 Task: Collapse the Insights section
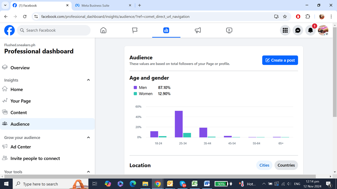[88, 80]
